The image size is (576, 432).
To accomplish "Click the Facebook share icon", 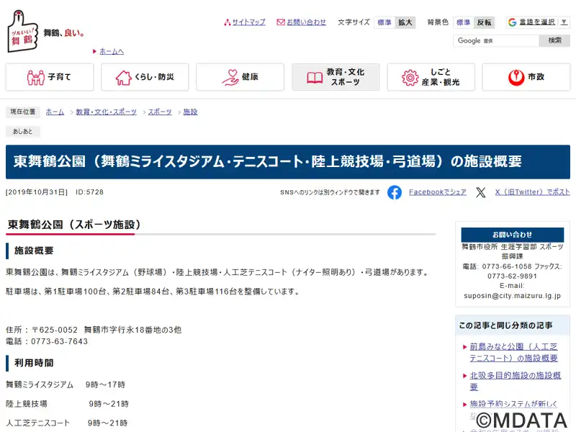I will click(395, 192).
